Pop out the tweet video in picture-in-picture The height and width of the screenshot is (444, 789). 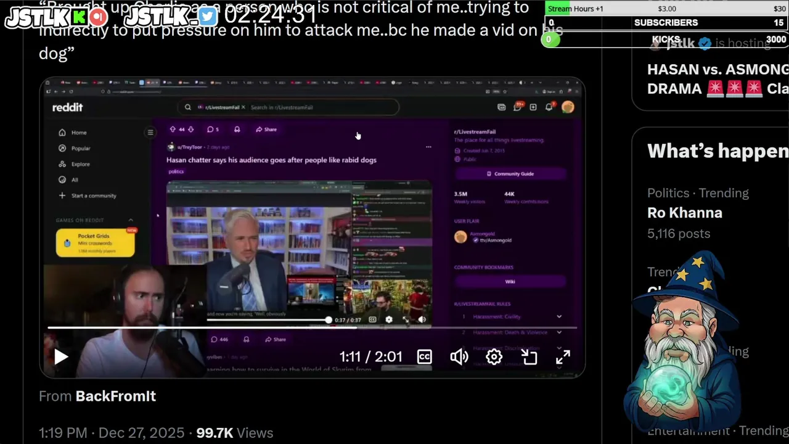(x=529, y=357)
